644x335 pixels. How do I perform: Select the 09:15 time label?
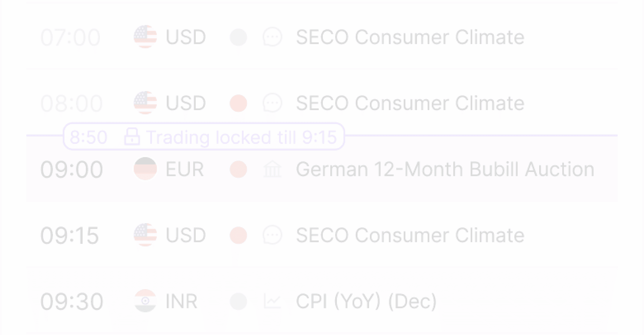[70, 235]
